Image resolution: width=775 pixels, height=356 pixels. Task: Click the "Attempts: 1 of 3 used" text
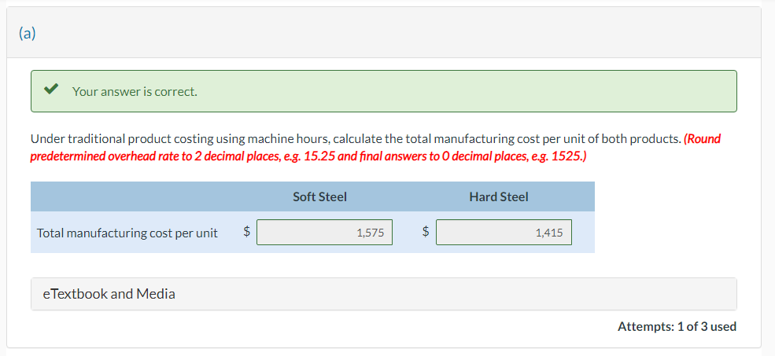tap(677, 326)
